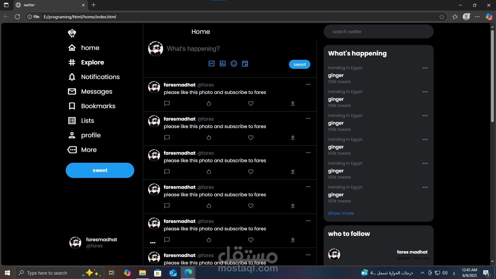This screenshot has height=279, width=496.
Task: Add a GIF using the compose GIF icon
Action: coord(211,64)
